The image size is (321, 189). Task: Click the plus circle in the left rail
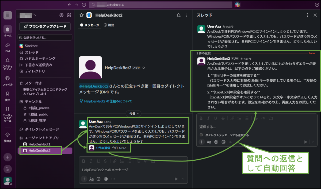[x=7, y=157]
